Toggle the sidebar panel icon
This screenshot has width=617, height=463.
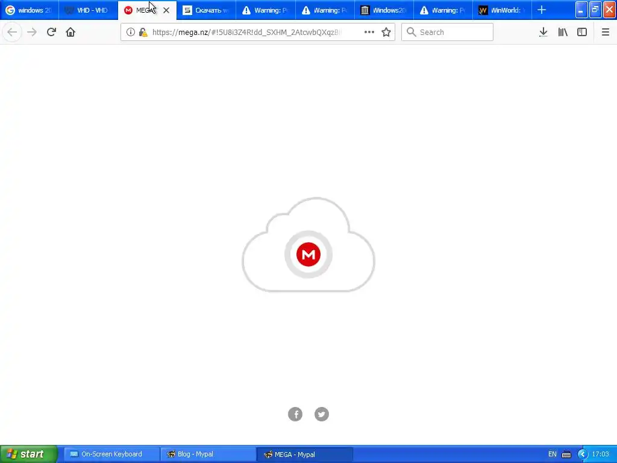point(582,32)
